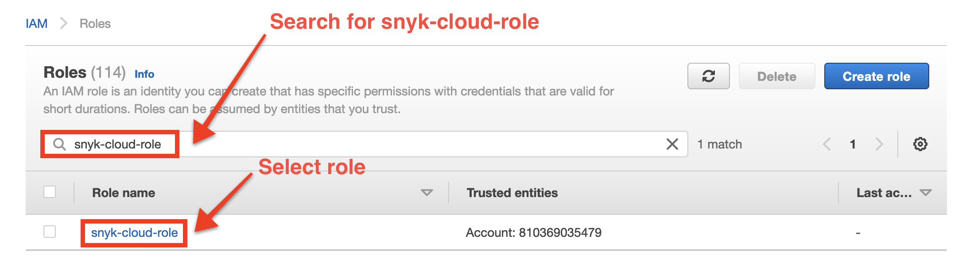Go to next page arrow

point(879,144)
